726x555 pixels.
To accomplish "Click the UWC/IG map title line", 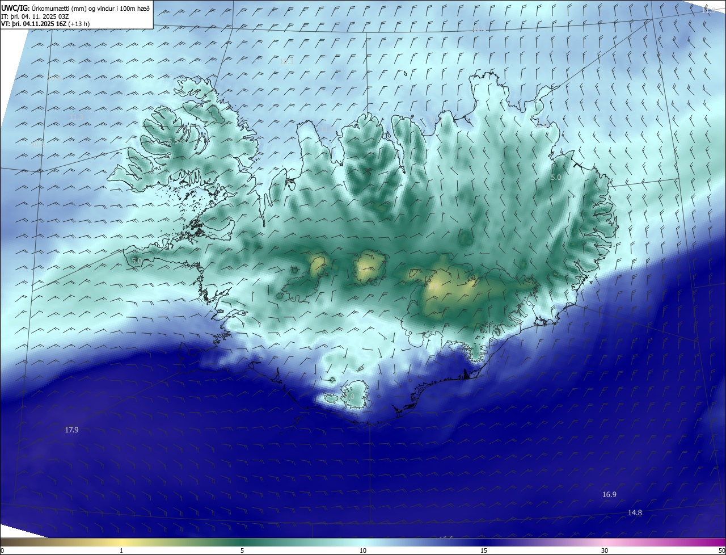I will pos(76,7).
